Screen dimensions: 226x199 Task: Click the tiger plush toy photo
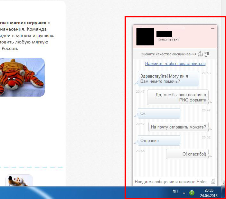click(22, 77)
